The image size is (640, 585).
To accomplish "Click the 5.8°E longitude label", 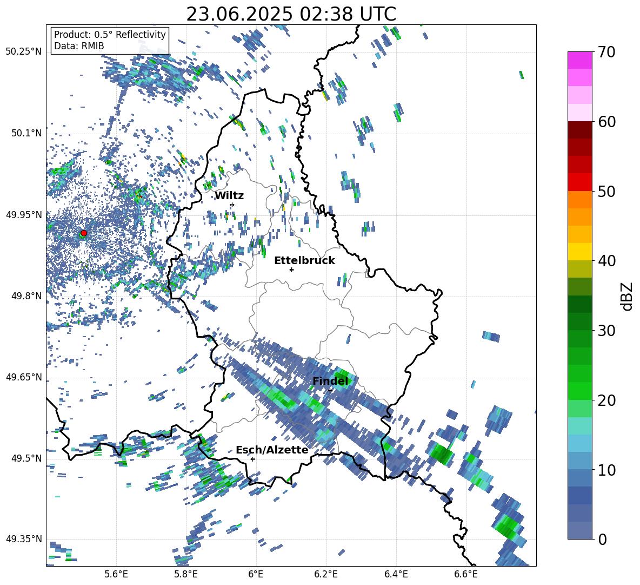I will pyautogui.click(x=186, y=574).
